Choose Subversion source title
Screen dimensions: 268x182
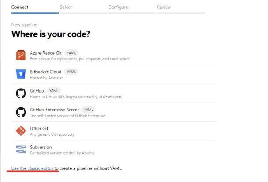[x=41, y=147]
